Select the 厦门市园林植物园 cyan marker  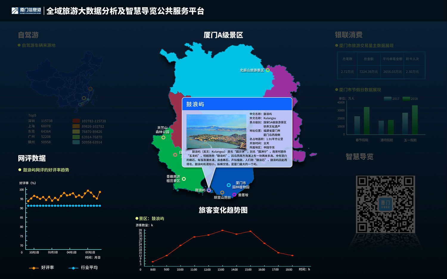pos(229,185)
